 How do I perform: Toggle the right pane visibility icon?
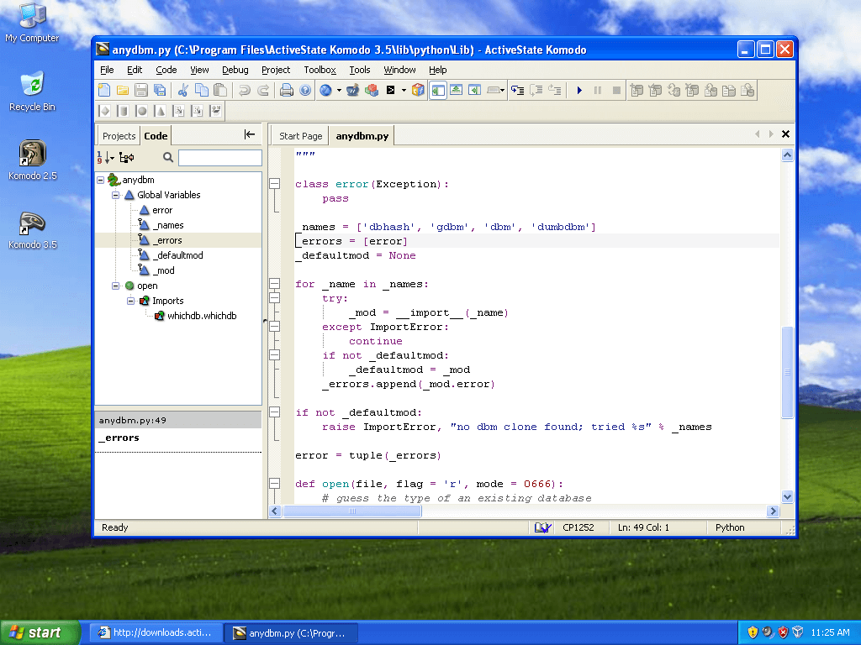[x=475, y=90]
